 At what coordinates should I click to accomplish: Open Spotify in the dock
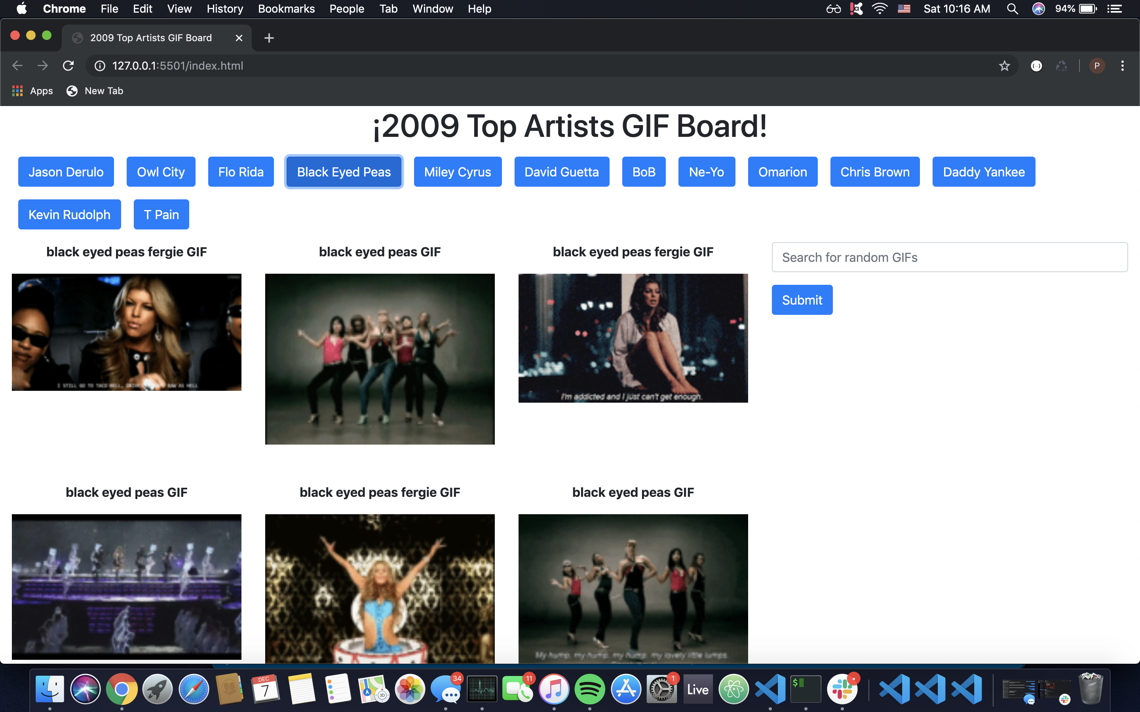tap(590, 689)
